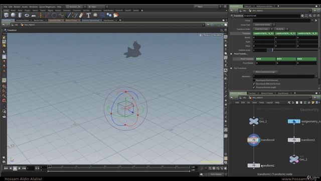
Task: Collapse the Pre-Transform section
Action: tap(231, 68)
